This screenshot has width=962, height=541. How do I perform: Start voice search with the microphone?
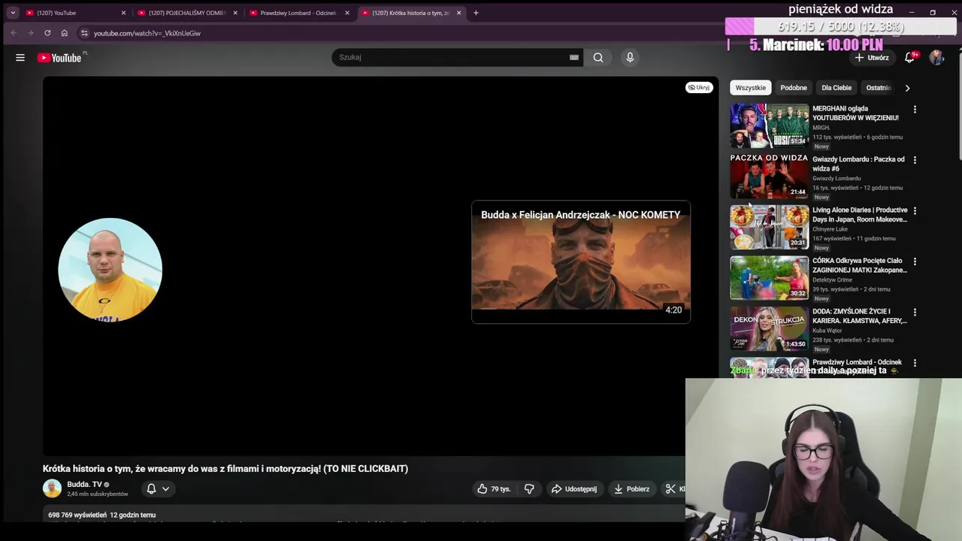[x=630, y=57]
